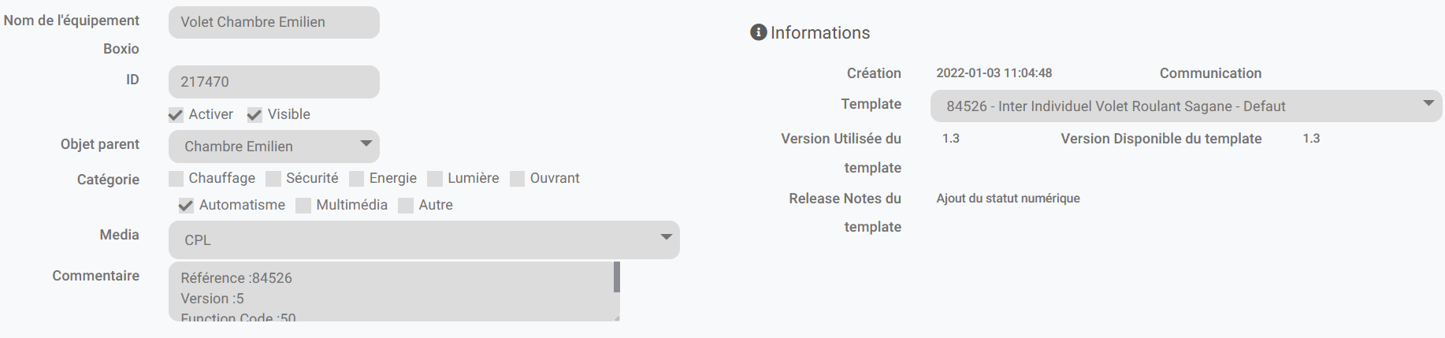Enable the Multimédia category checkbox
This screenshot has width=1445, height=338.
coord(303,206)
